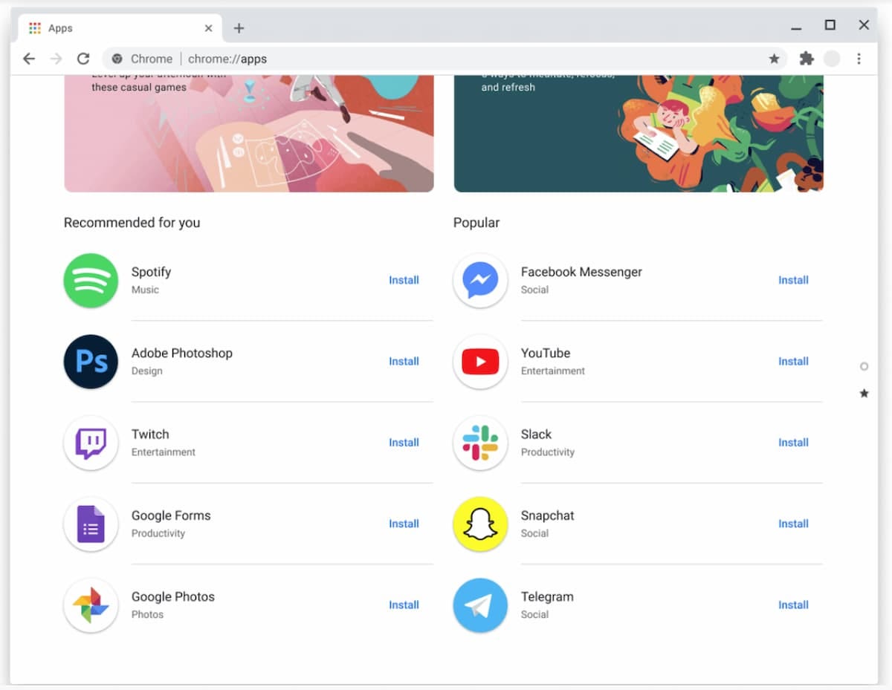Screen dimensions: 892x690
Task: Install Google Photos
Action: [x=404, y=605]
